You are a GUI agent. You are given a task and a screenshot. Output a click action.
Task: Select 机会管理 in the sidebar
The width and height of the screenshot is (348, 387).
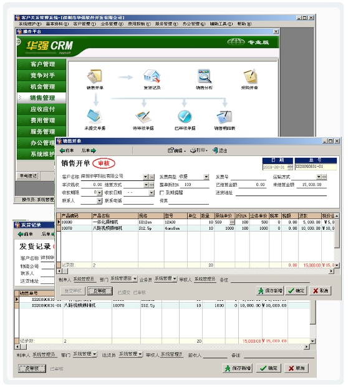[x=41, y=87]
